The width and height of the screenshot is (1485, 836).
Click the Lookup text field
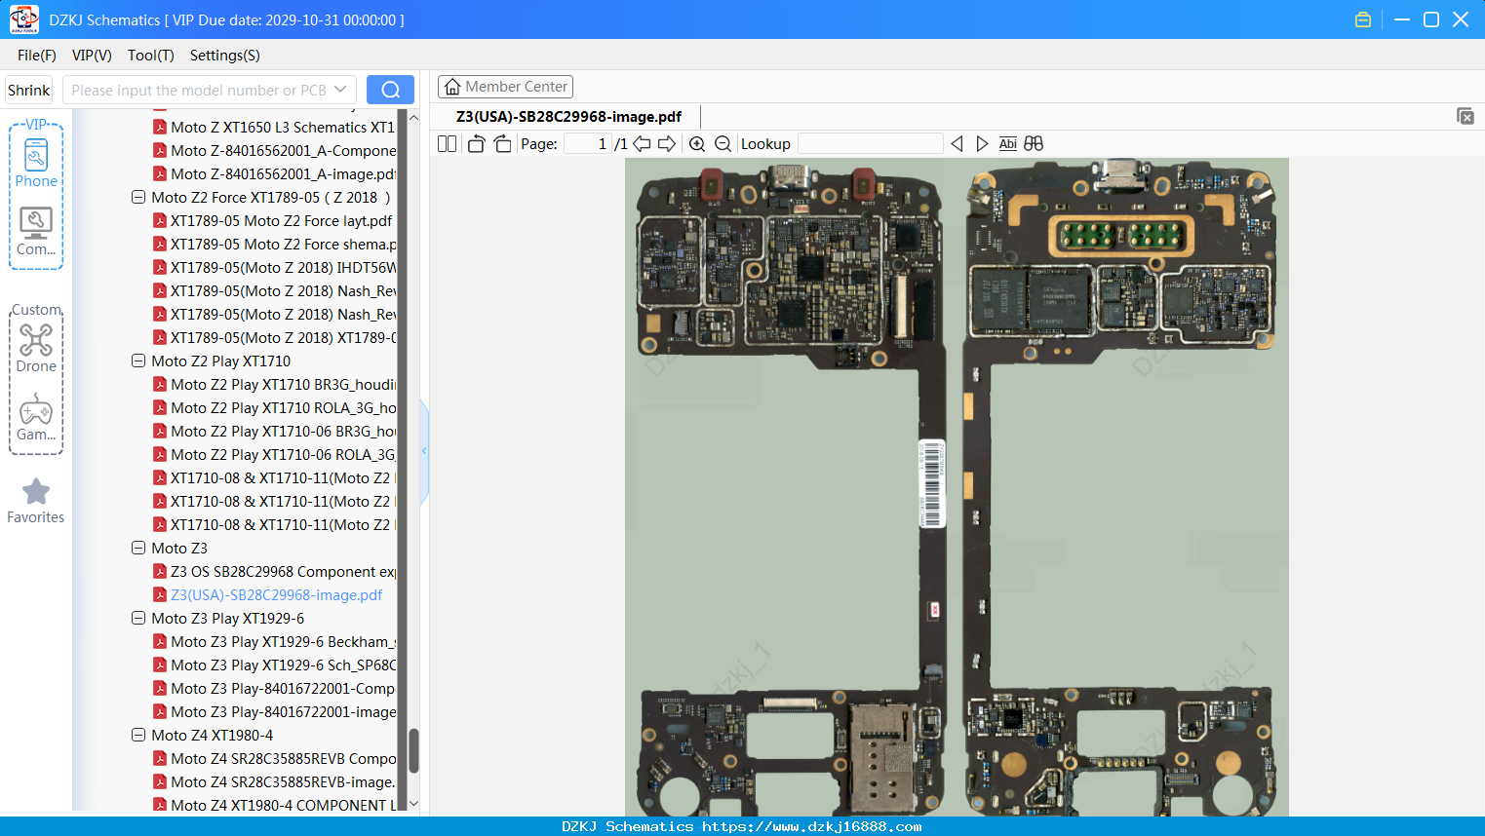coord(871,144)
